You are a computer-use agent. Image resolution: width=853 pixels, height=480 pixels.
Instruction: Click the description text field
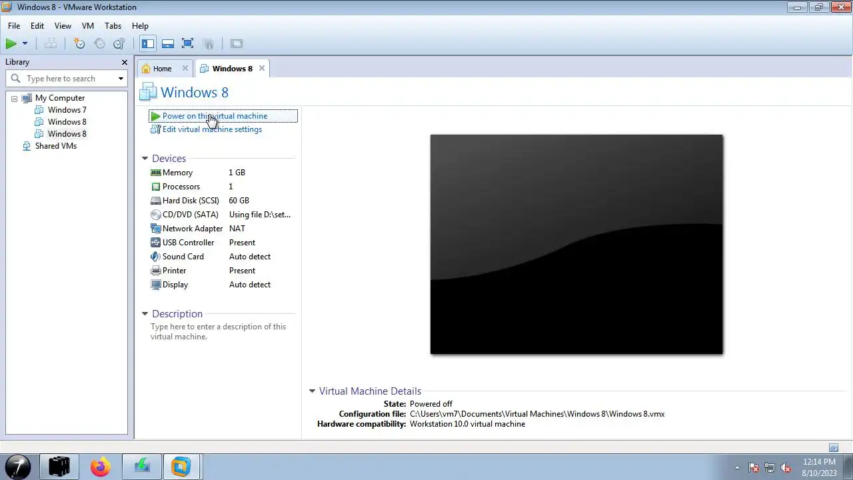(219, 331)
